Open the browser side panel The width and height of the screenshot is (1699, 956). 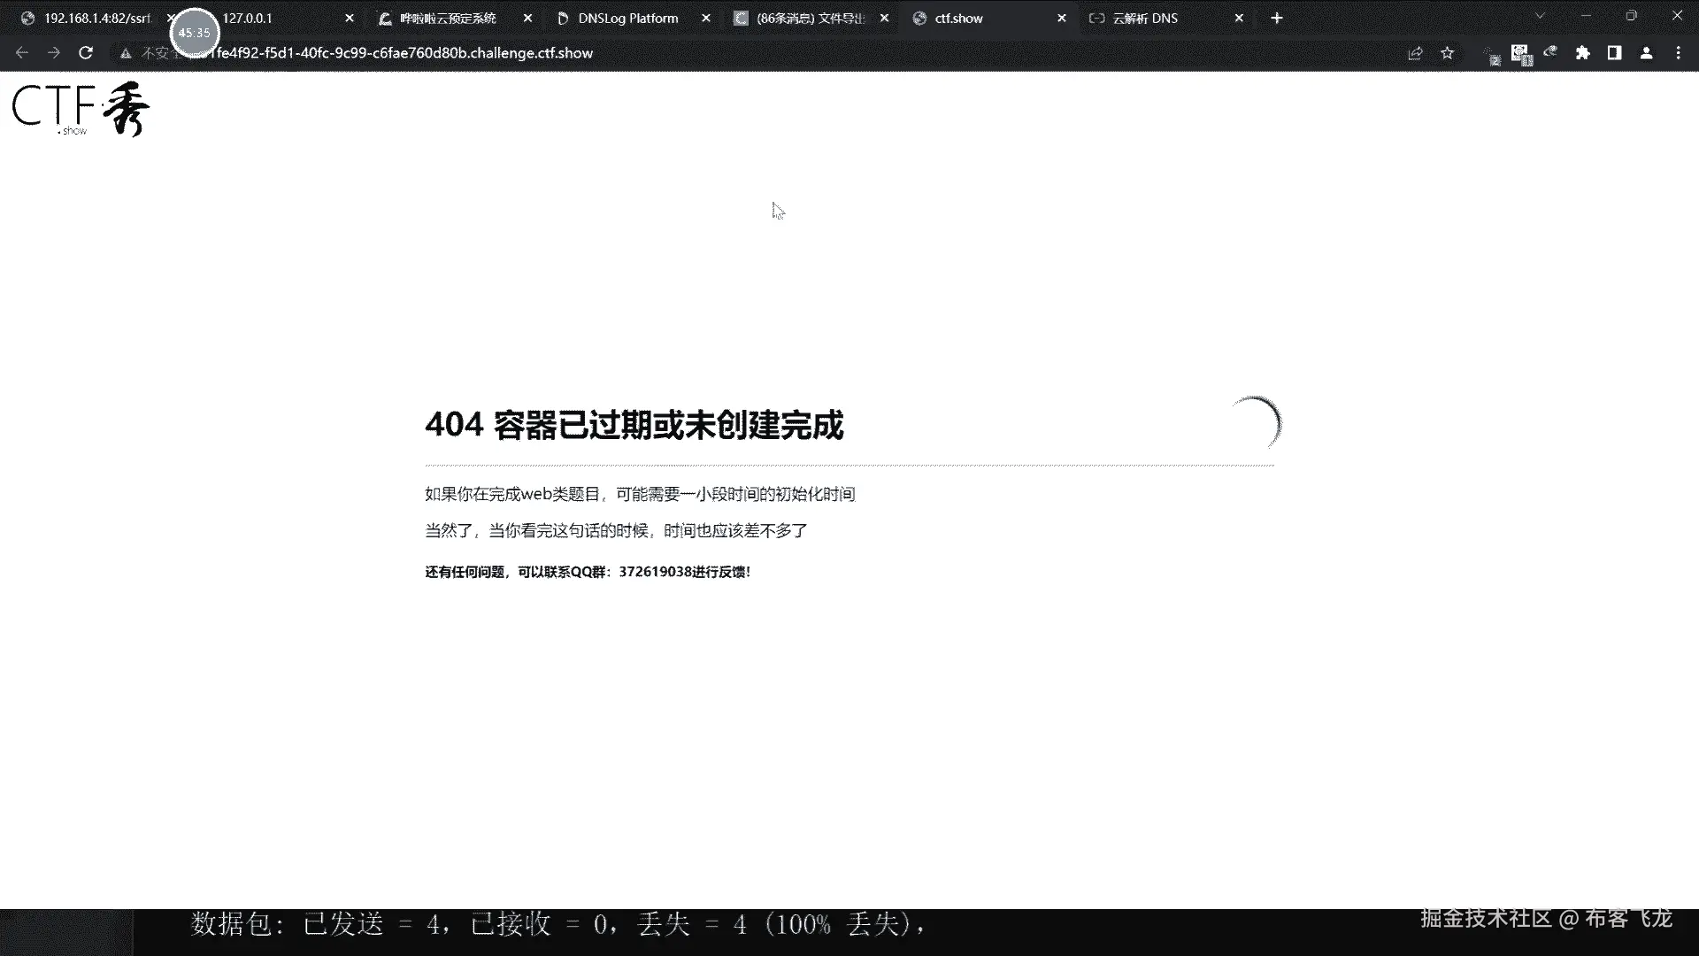coord(1614,53)
